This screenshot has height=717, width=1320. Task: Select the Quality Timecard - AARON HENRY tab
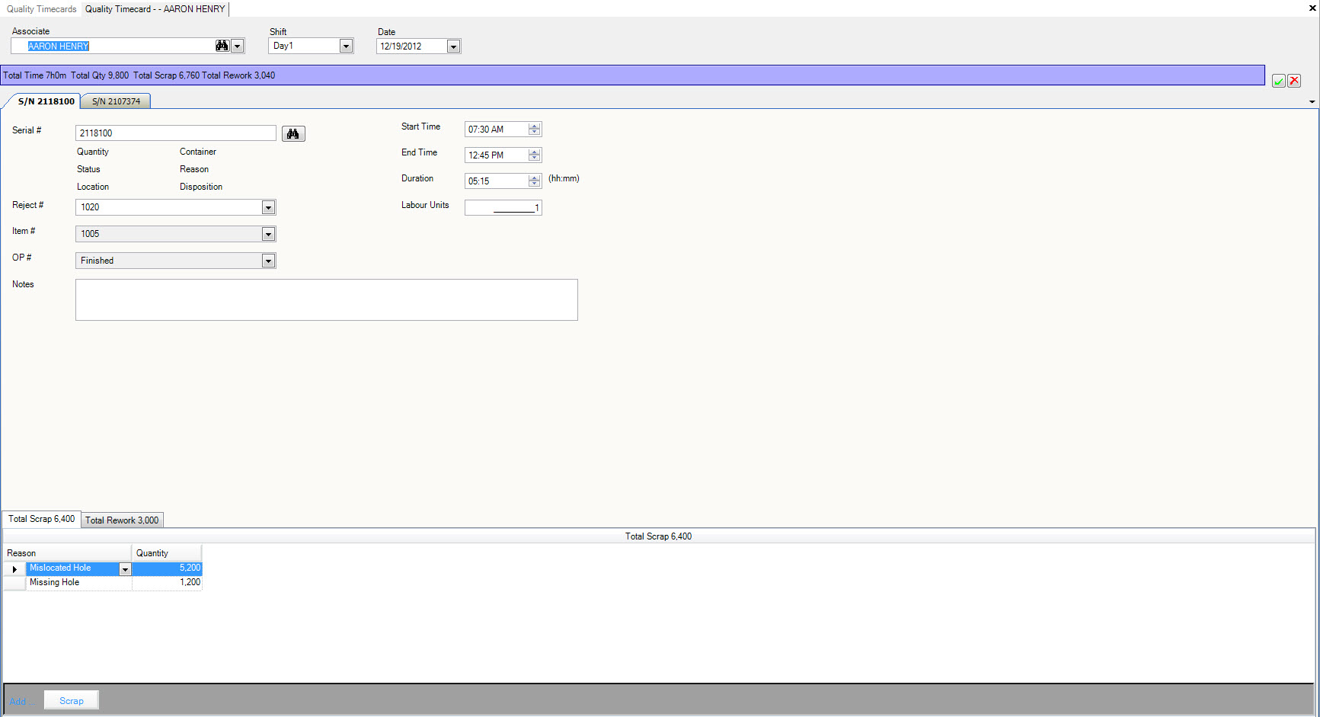155,9
